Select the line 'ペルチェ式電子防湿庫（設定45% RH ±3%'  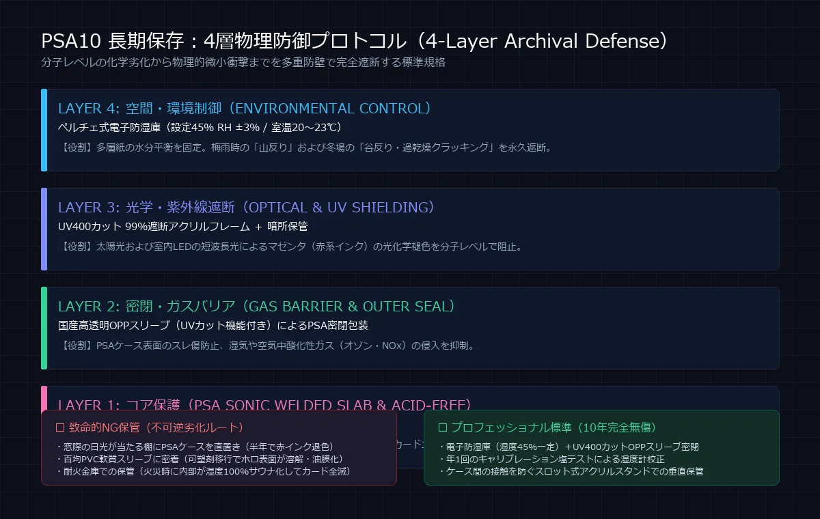click(x=200, y=128)
